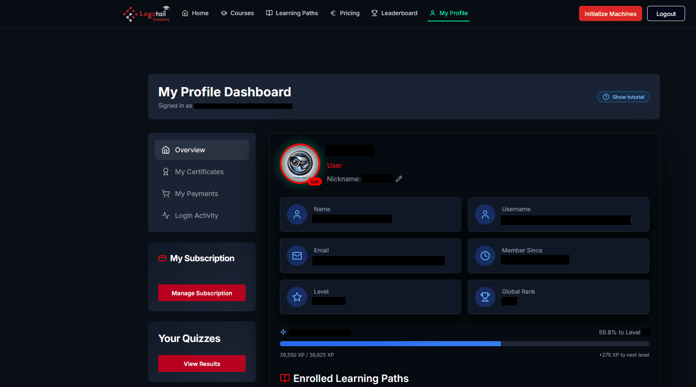
Task: Click the clock icon in Member Since card
Action: click(x=485, y=256)
